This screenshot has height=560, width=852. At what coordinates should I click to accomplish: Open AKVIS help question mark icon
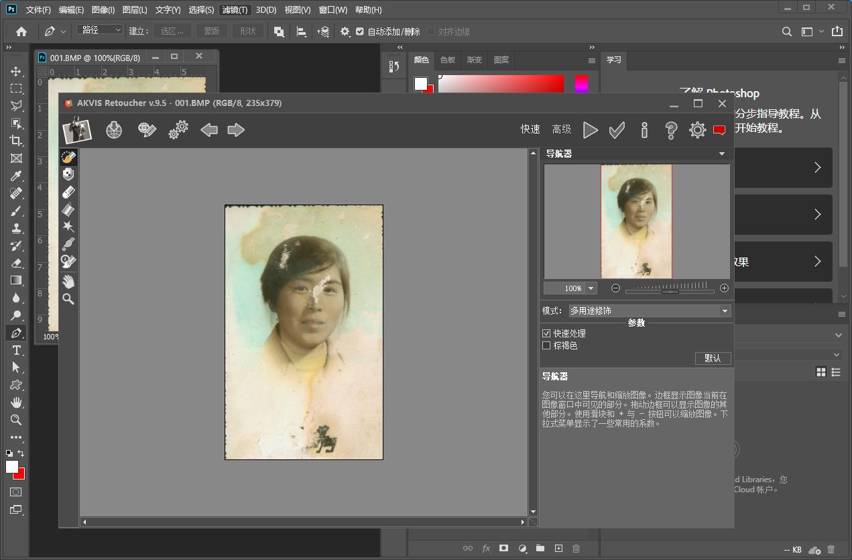coord(670,130)
